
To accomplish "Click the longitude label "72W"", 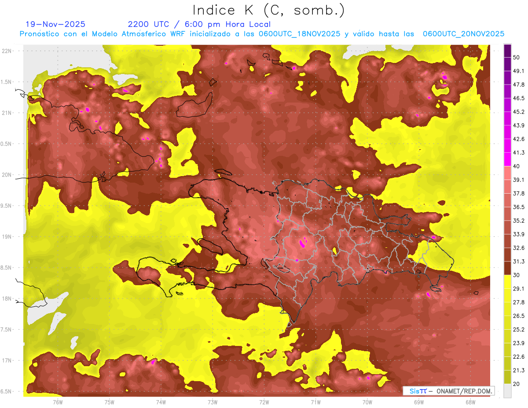I will [264, 402].
